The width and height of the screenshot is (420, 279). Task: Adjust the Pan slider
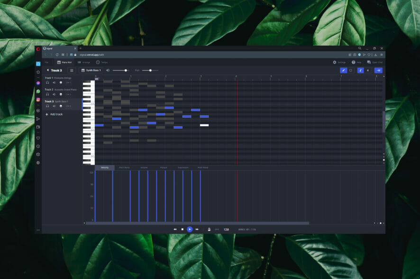[150, 70]
